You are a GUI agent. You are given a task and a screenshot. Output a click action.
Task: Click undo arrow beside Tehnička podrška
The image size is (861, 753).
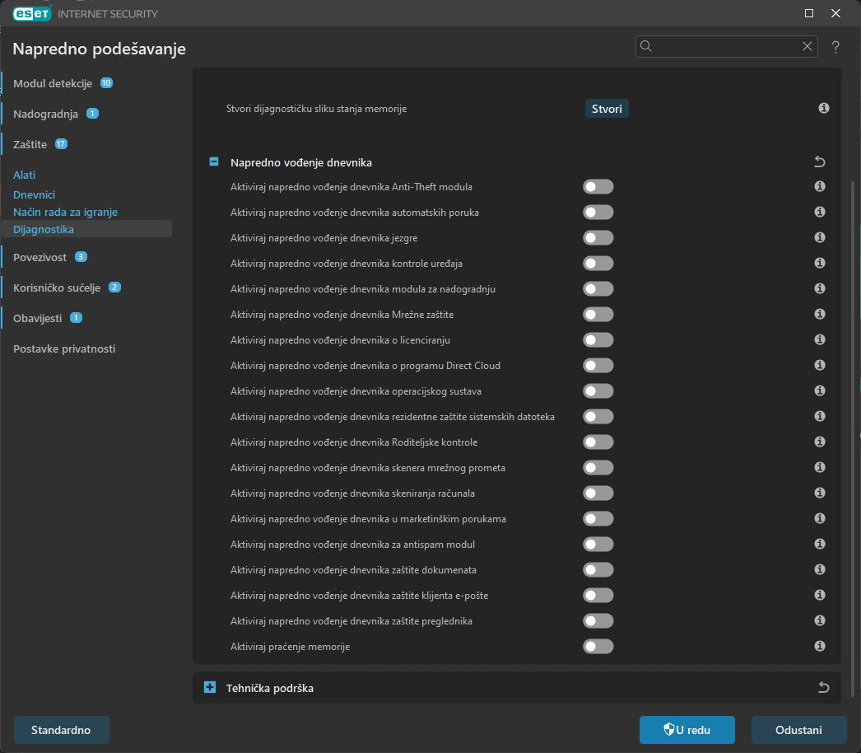[x=824, y=688]
